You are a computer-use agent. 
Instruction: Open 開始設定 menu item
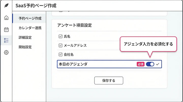point(25,47)
